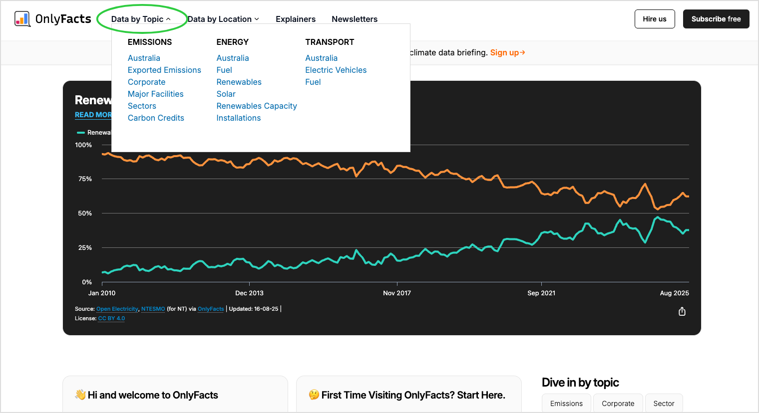
Task: Select Major Facilities under Emissions
Action: click(155, 94)
